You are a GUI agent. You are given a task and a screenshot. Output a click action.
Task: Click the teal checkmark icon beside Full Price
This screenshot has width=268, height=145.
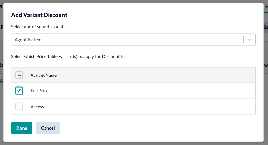(19, 90)
